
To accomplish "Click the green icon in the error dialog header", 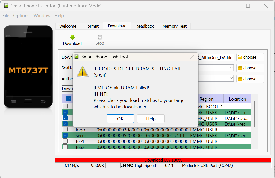I will click(x=76, y=57).
